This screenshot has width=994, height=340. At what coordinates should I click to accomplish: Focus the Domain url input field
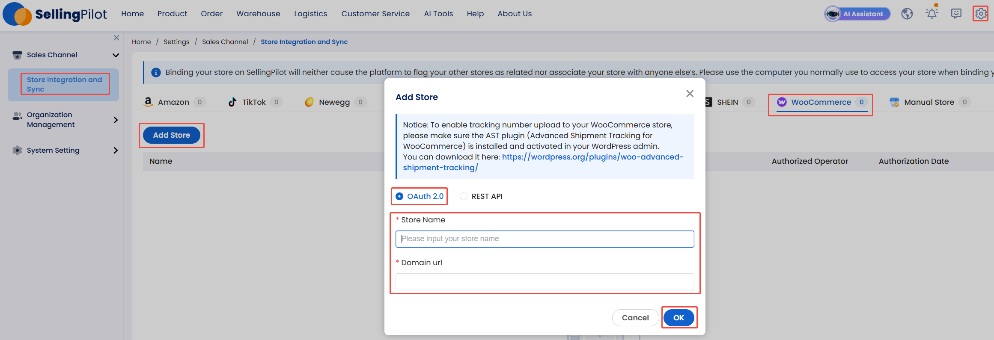click(x=545, y=282)
